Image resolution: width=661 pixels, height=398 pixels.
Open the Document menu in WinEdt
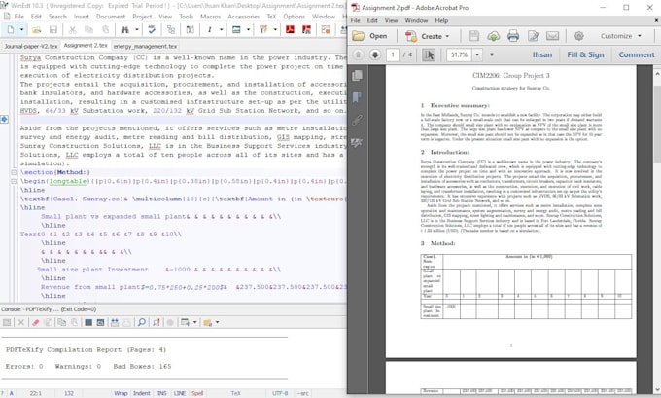coord(111,17)
